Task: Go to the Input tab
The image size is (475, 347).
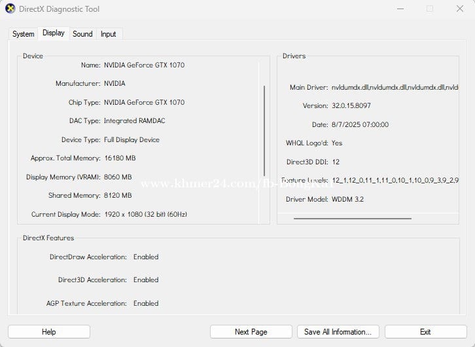Action: point(109,34)
